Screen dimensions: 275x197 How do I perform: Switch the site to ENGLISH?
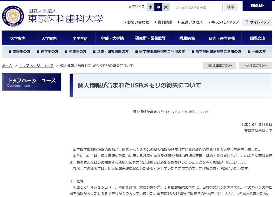pos(257,6)
